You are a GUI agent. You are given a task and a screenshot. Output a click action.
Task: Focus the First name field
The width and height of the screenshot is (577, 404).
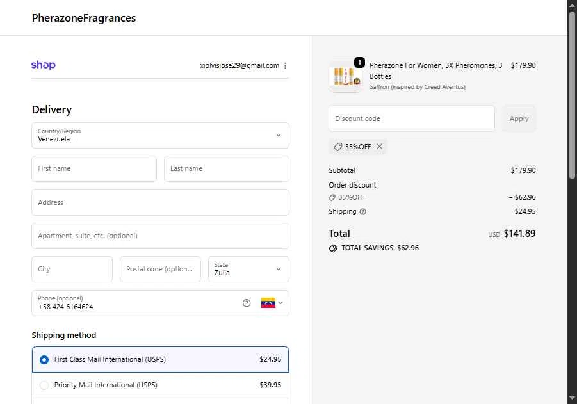pos(94,168)
